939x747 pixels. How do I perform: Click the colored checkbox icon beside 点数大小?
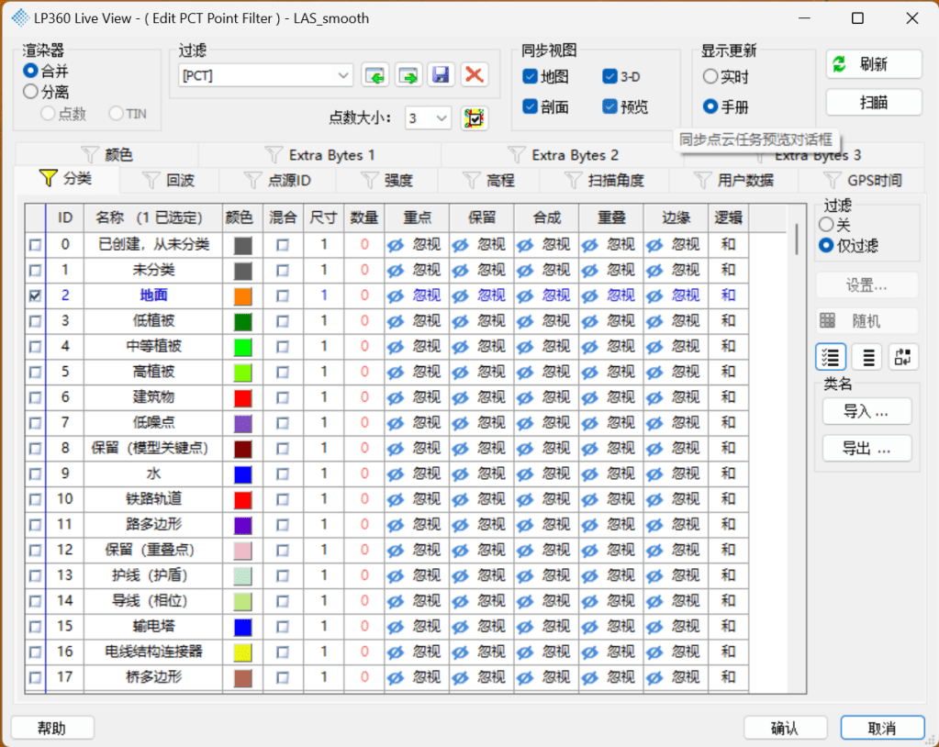475,118
